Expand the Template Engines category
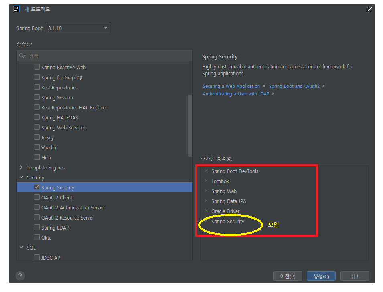Image resolution: width=383 pixels, height=292 pixels. [x=22, y=167]
